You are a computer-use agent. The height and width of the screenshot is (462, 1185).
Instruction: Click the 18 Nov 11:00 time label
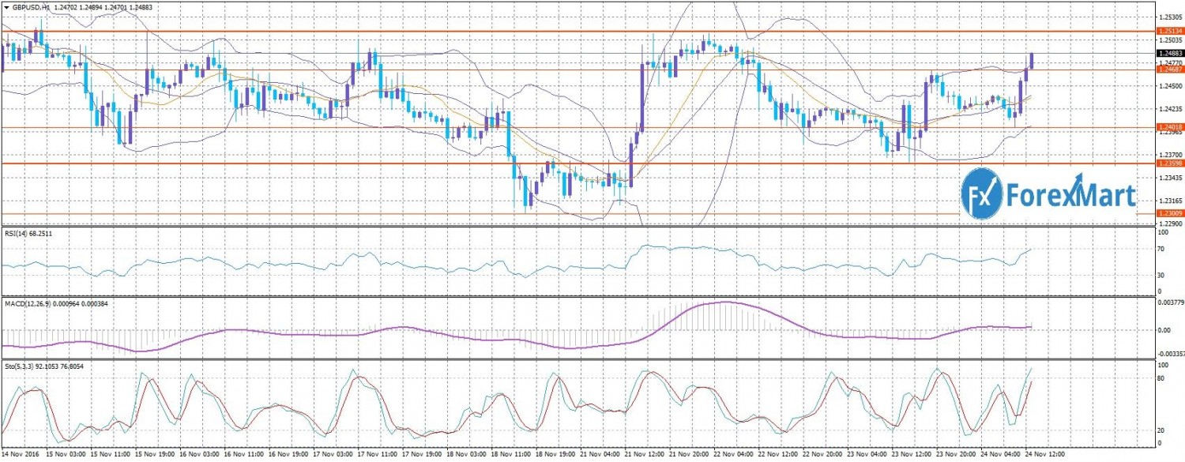coord(511,456)
